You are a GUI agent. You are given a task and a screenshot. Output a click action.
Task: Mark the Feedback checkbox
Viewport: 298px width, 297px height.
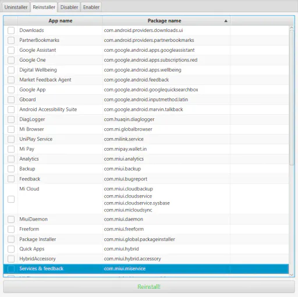(x=11, y=179)
